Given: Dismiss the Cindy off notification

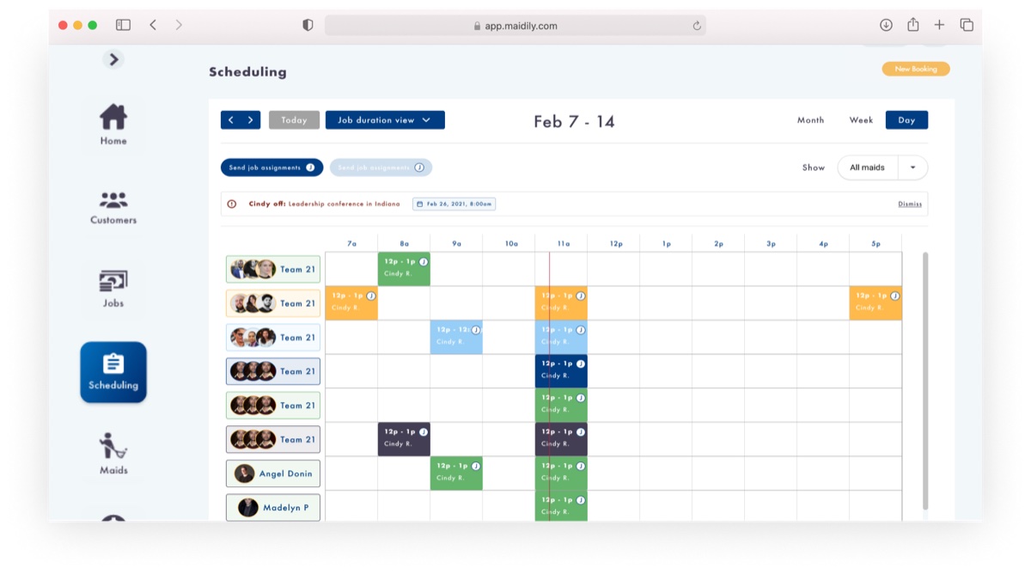Looking at the screenshot, I should (x=910, y=205).
